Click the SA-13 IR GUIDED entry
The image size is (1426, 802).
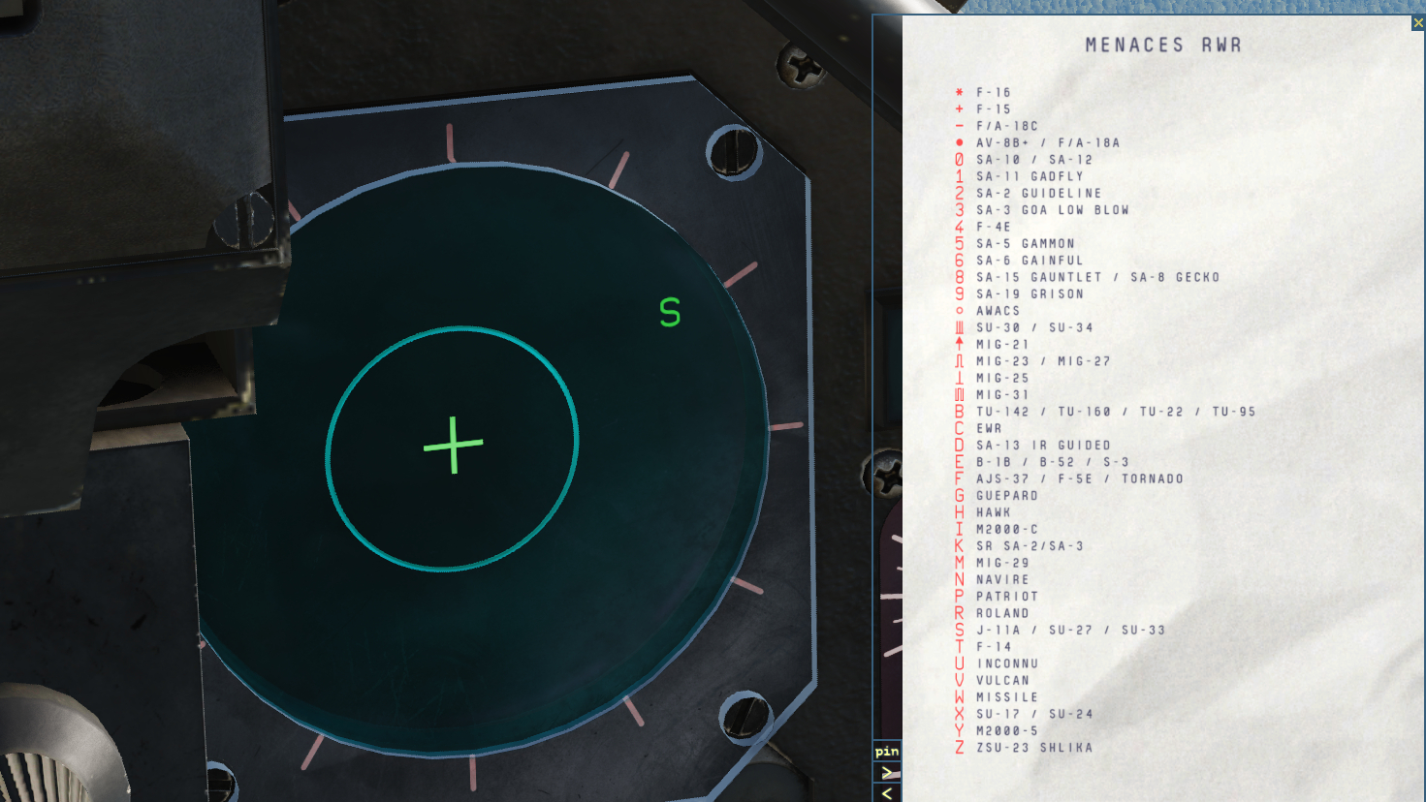(1043, 445)
